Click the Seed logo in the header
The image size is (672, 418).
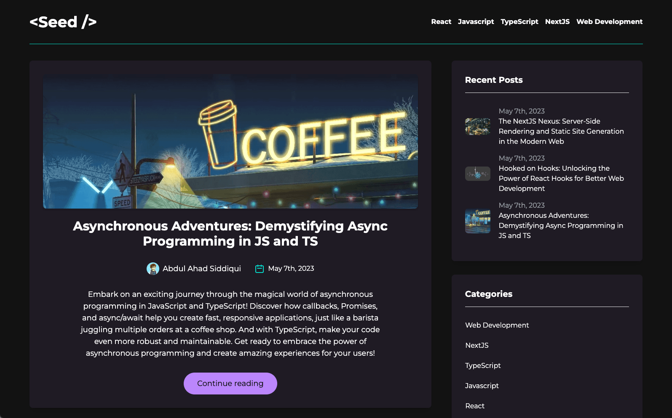tap(63, 22)
